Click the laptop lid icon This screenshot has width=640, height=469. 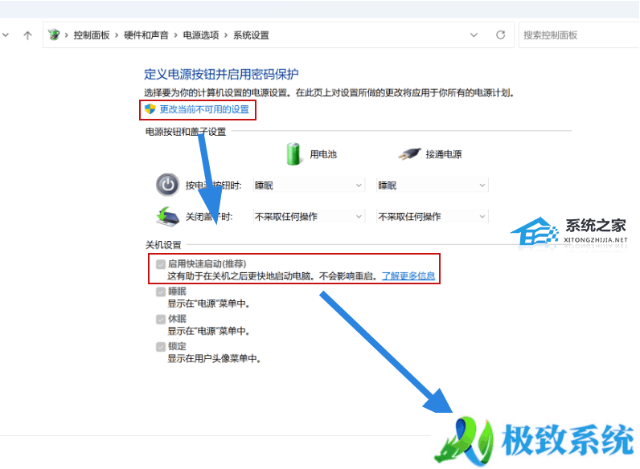[x=167, y=216]
